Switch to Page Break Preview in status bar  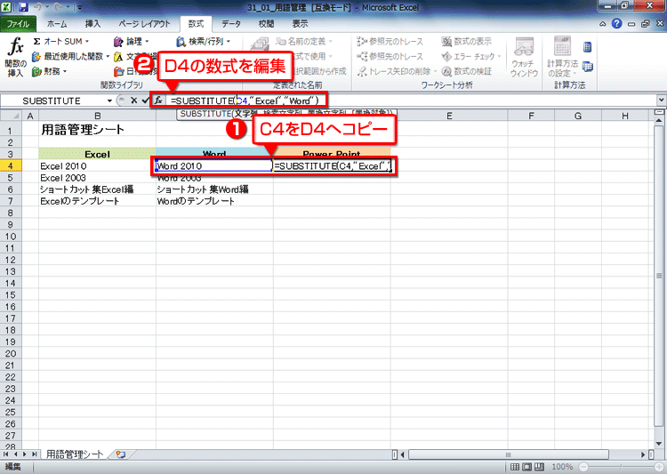point(539,467)
